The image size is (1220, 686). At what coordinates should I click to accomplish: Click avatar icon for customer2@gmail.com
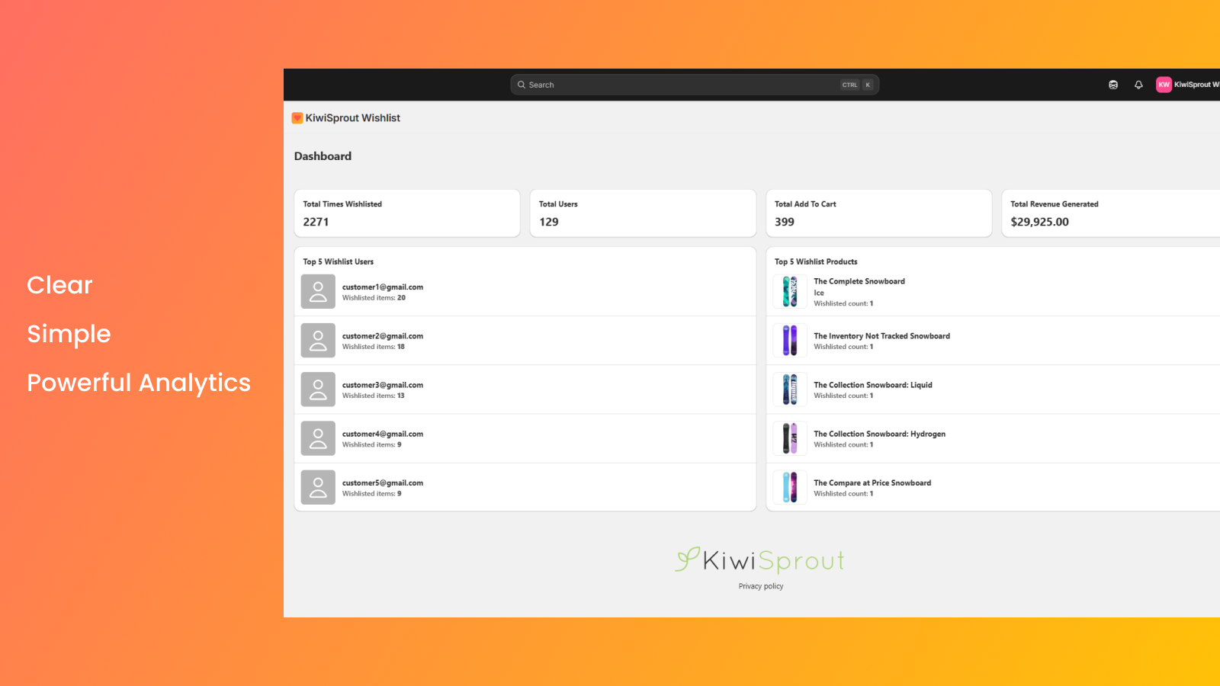pos(318,341)
